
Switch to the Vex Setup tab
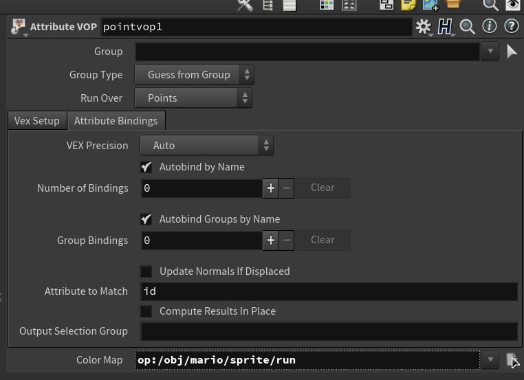click(x=37, y=120)
